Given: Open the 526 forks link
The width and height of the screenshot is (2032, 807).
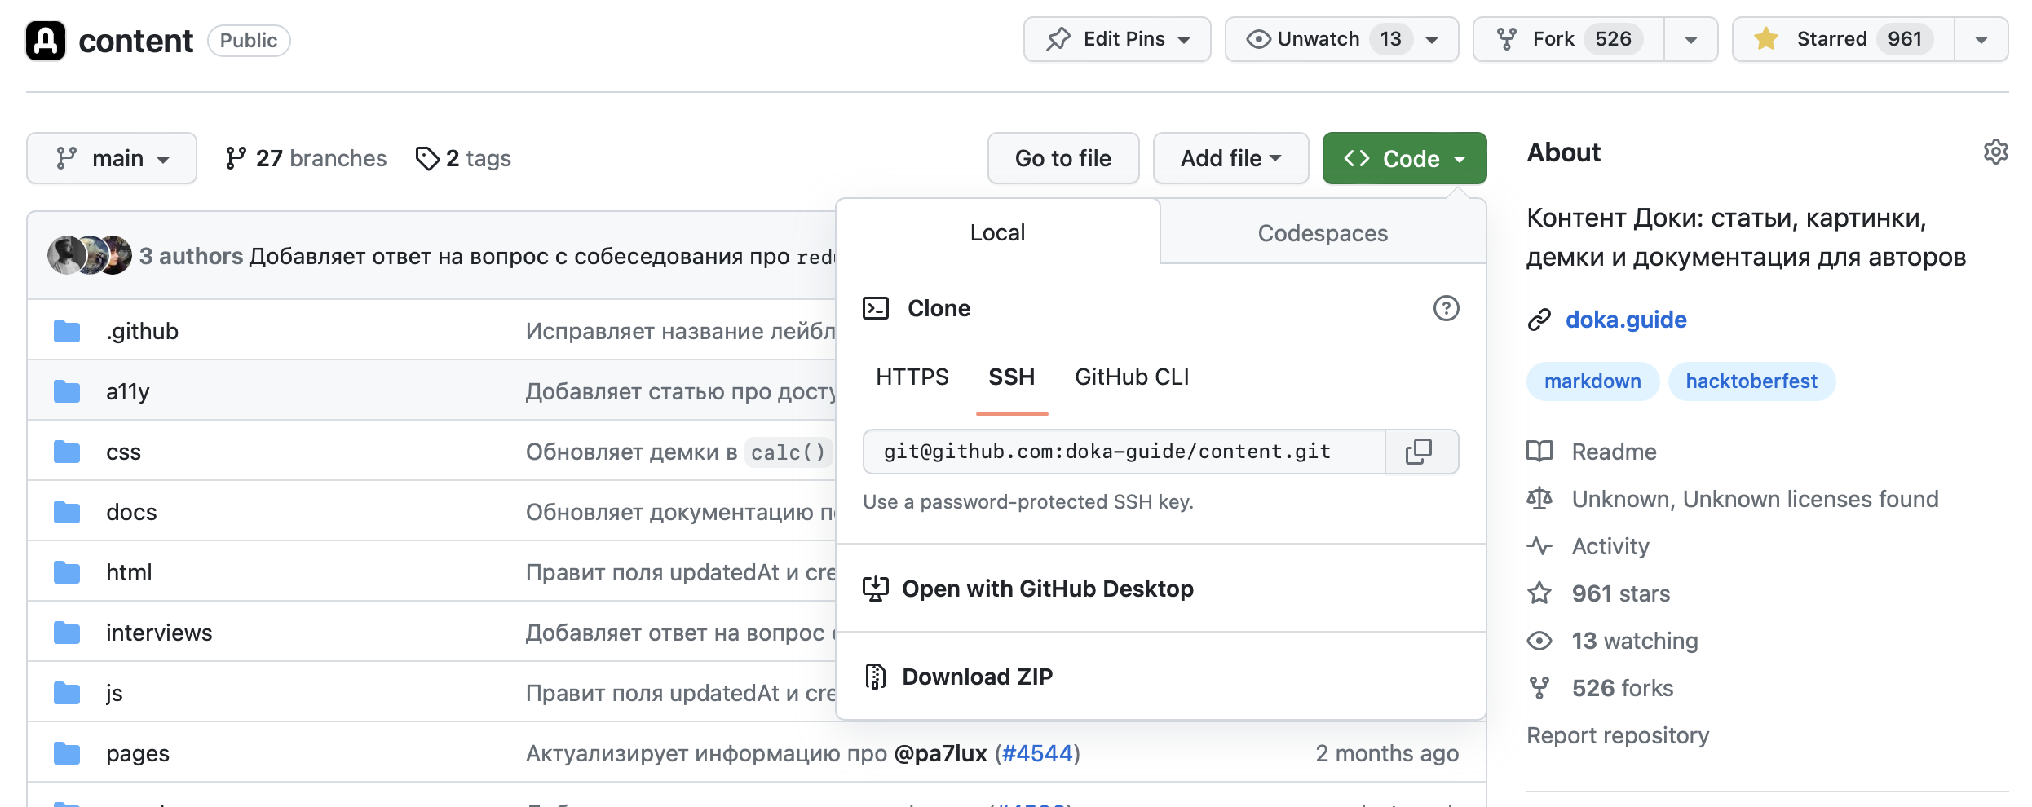Looking at the screenshot, I should click(x=1623, y=688).
